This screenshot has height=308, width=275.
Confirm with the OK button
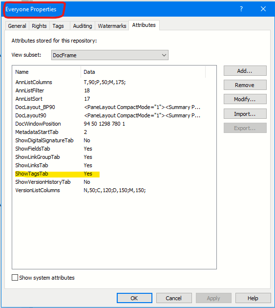[134, 298]
